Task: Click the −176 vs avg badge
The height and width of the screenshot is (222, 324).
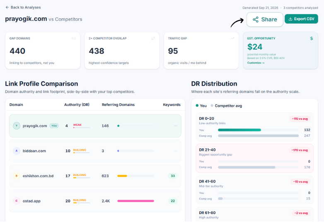Action: tap(300, 150)
